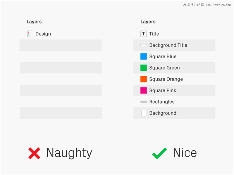
Task: Click the right Layers panel header
Action: pyautogui.click(x=148, y=22)
